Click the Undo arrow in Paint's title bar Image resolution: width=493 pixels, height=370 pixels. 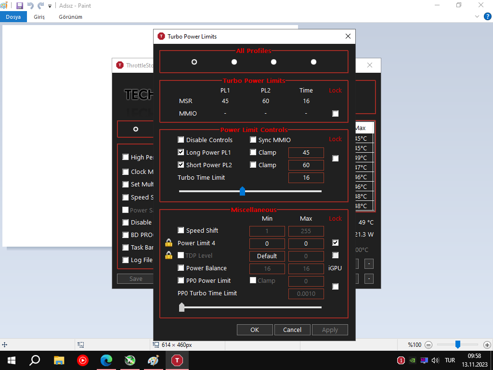(30, 6)
